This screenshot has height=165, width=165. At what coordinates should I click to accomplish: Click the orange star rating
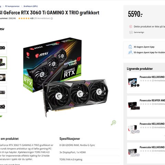(24, 18)
